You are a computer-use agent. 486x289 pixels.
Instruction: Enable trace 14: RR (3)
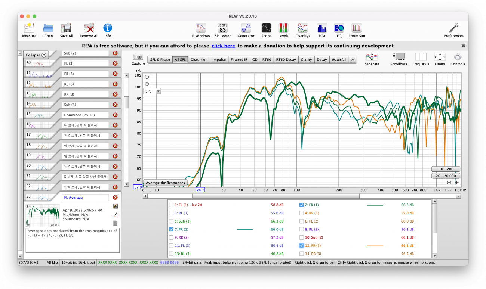coord(301,254)
